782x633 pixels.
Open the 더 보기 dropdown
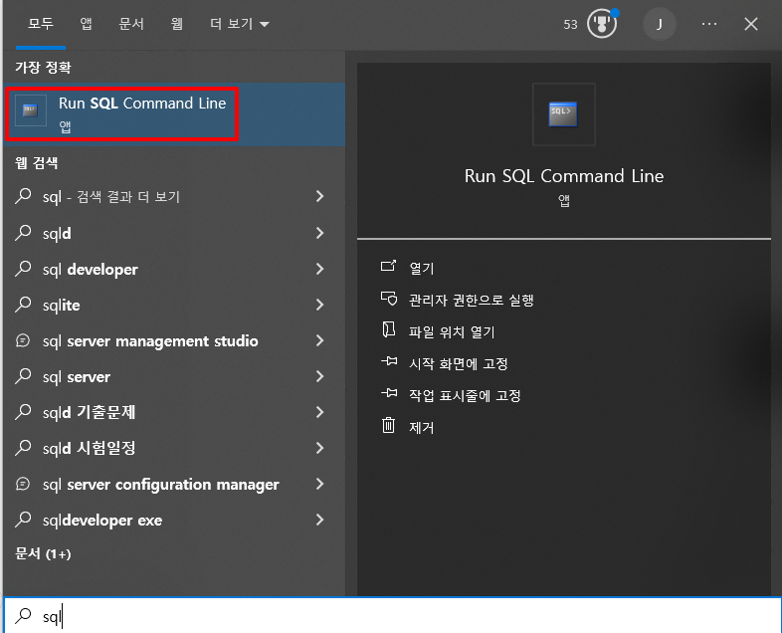(x=240, y=24)
